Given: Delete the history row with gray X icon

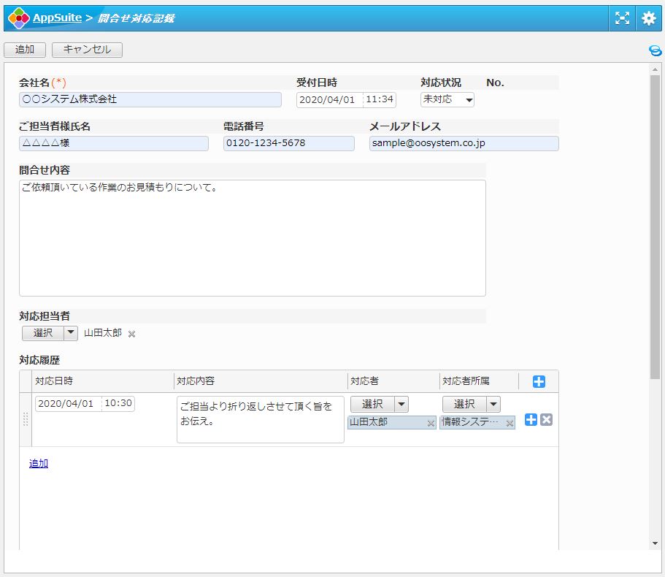Looking at the screenshot, I should coord(546,420).
